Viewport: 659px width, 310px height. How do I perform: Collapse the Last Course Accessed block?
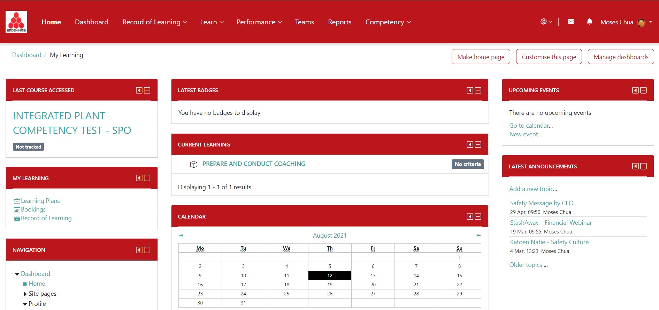(x=147, y=90)
